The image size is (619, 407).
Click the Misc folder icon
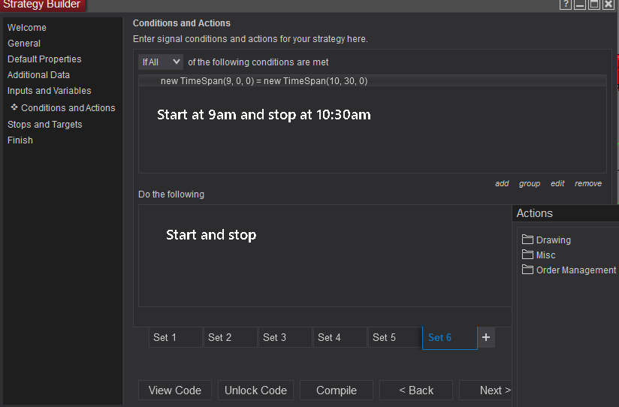(527, 255)
